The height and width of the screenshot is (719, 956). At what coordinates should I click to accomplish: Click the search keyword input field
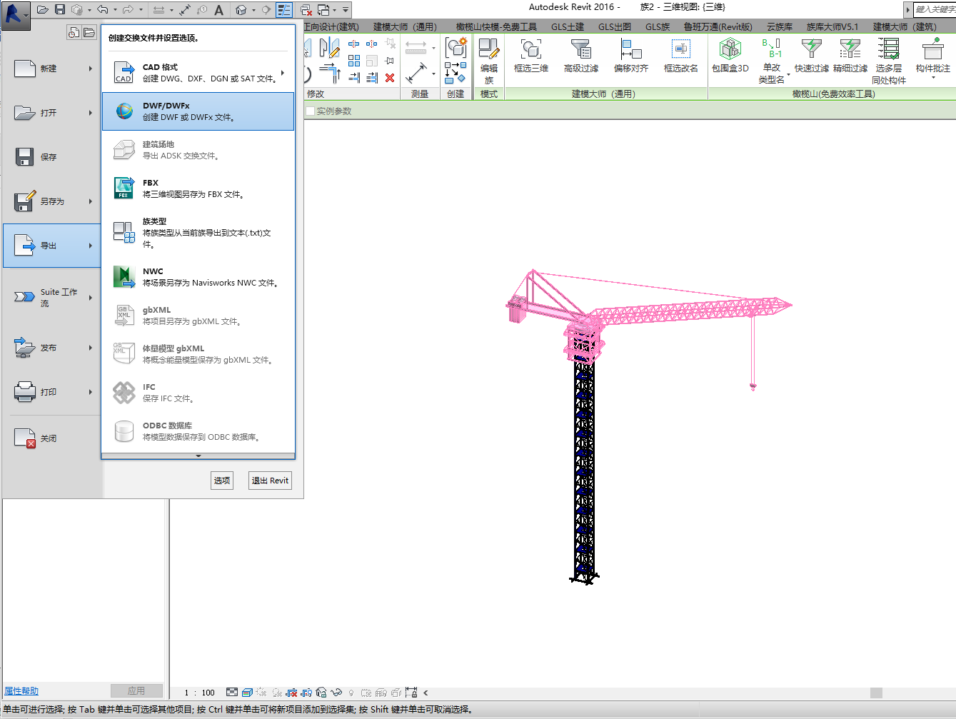(x=935, y=9)
